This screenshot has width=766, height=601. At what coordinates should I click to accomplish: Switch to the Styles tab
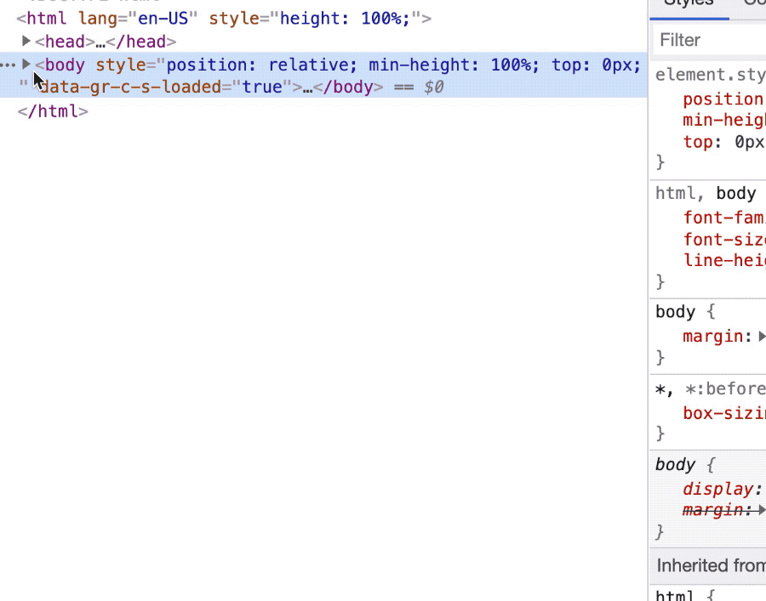click(689, 4)
